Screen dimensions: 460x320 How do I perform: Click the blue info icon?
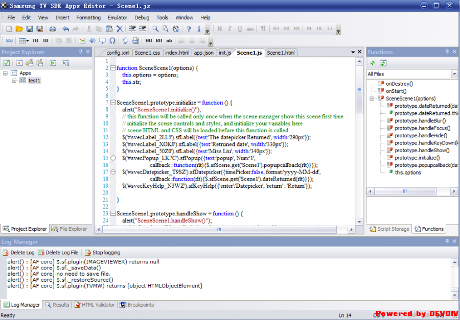pyautogui.click(x=199, y=29)
